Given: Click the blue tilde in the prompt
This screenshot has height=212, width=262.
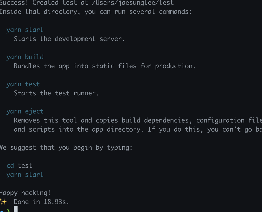Looking at the screenshot, I should [x=1, y=210].
